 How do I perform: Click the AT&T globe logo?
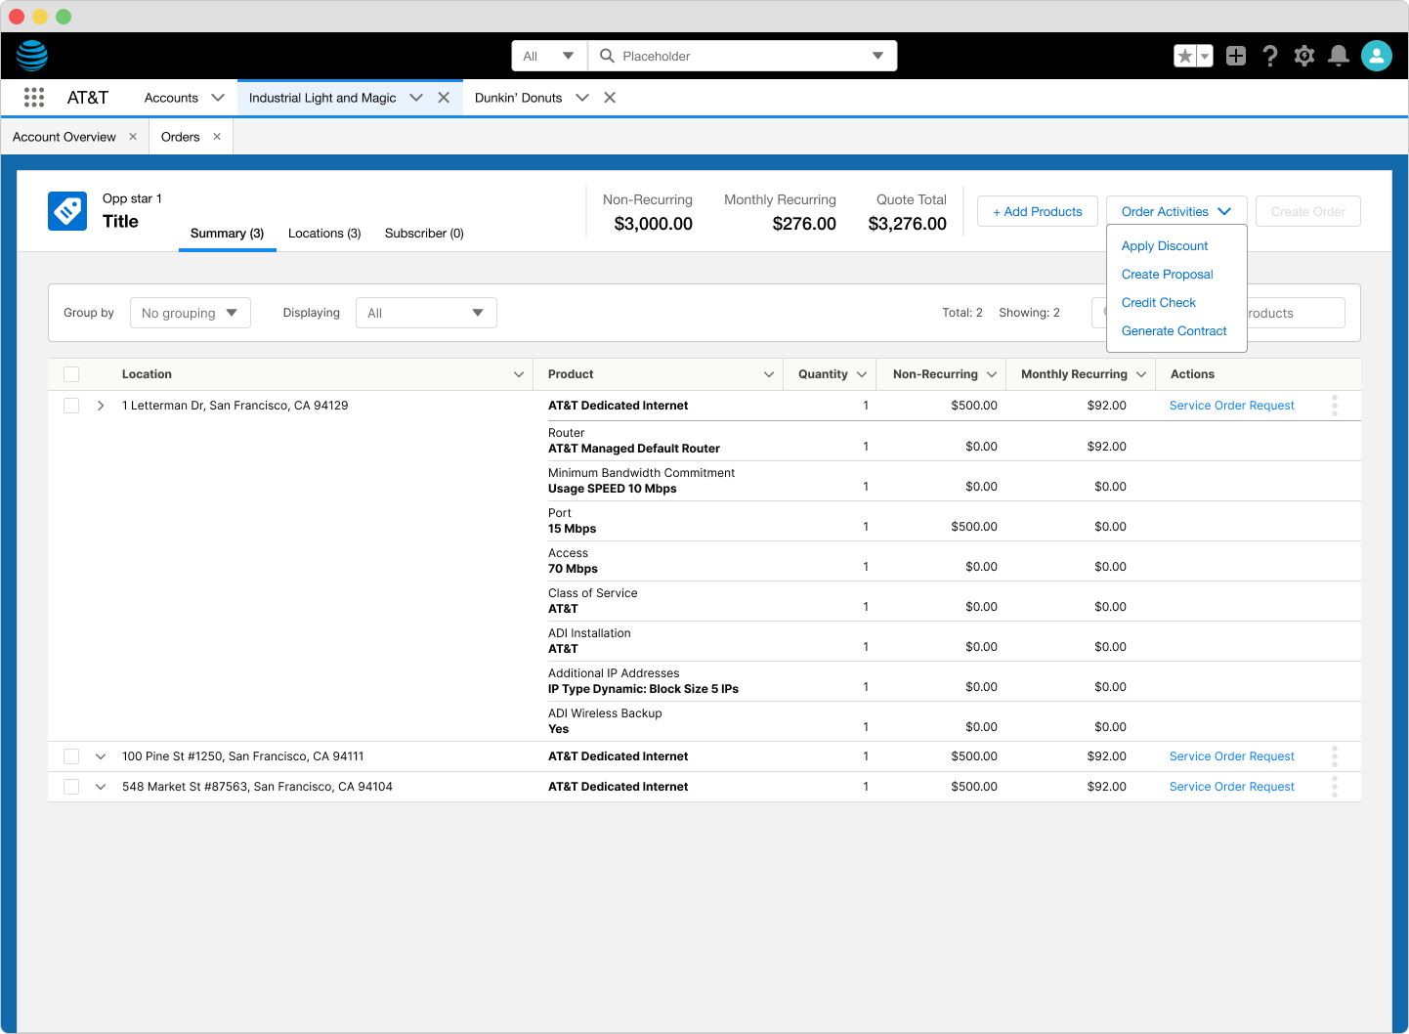32,56
